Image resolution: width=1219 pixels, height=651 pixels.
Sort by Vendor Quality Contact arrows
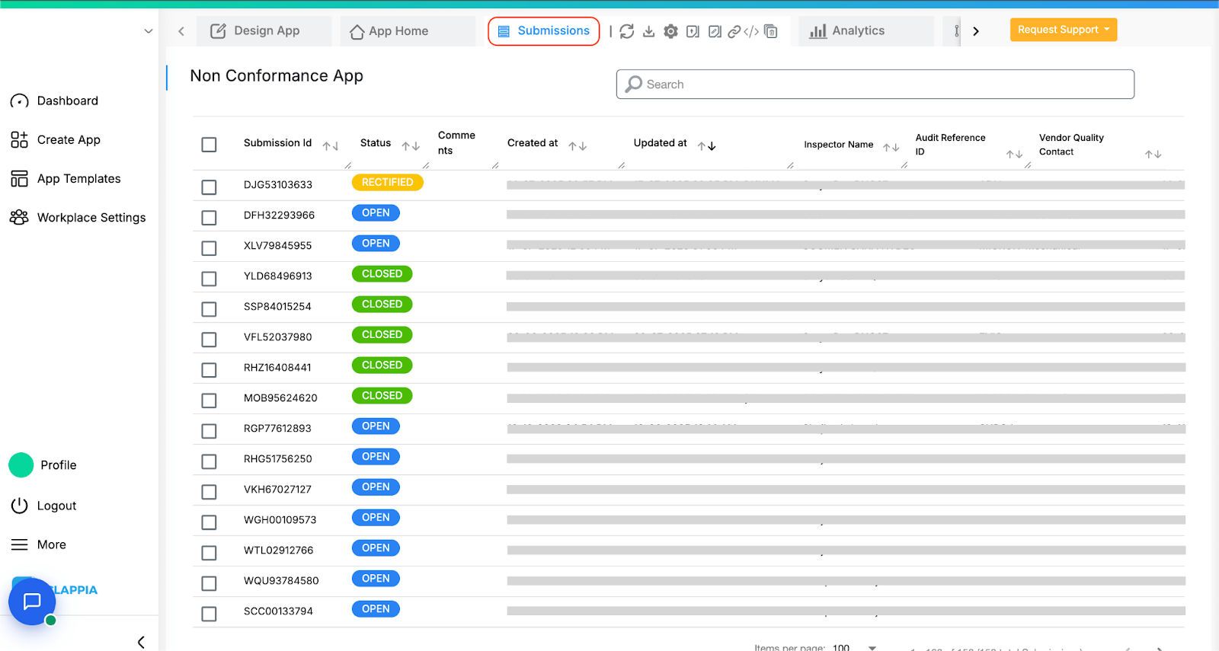1153,154
